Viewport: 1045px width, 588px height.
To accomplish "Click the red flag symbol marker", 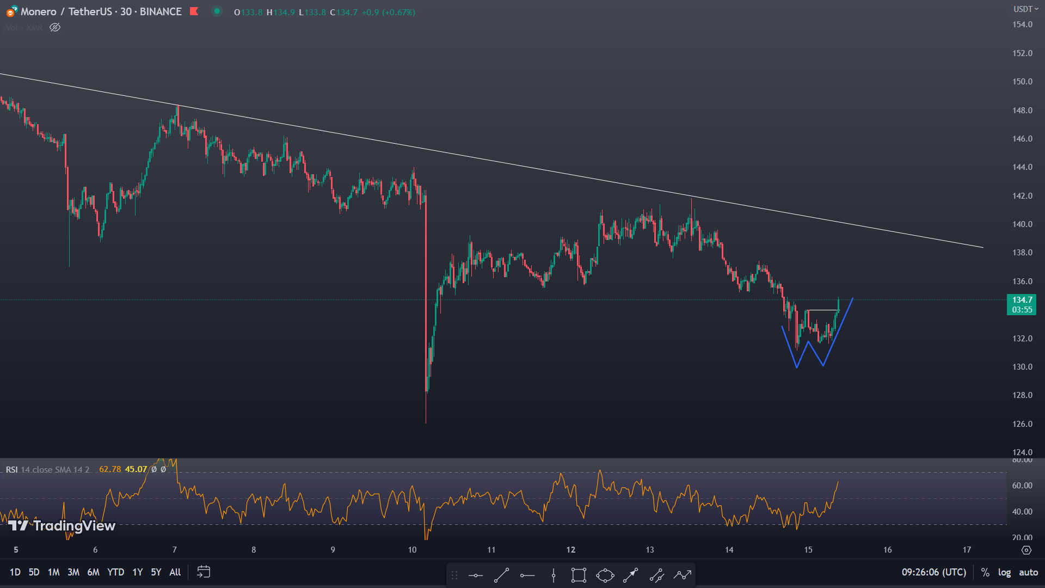I will pyautogui.click(x=194, y=11).
